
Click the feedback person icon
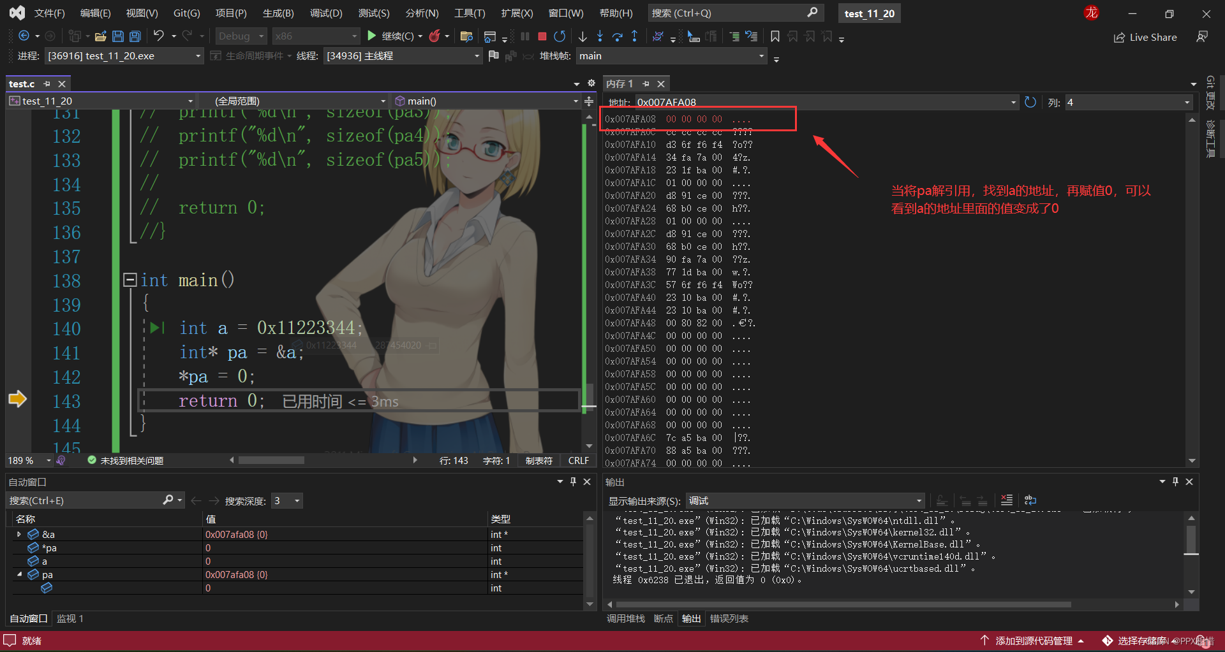(x=1202, y=37)
